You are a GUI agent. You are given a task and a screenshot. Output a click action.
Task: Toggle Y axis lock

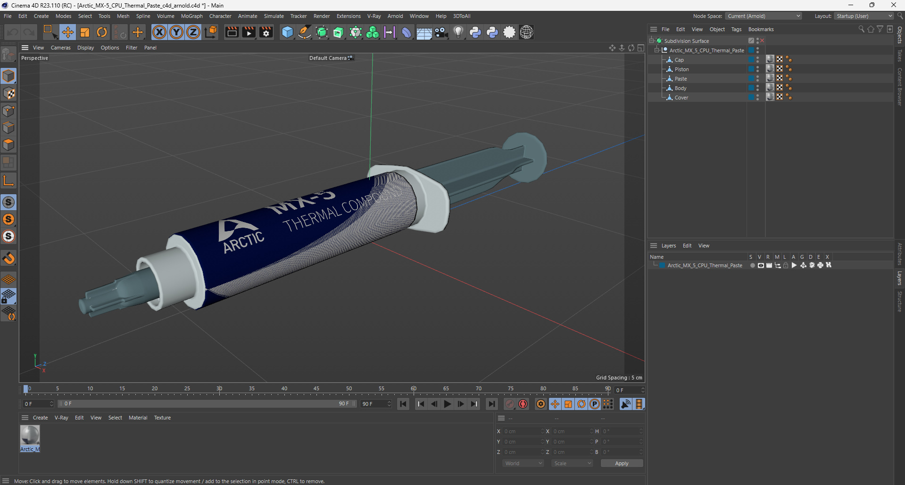point(176,32)
